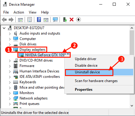
Task: Show or hide the action pane icon
Action: pos(46,20)
